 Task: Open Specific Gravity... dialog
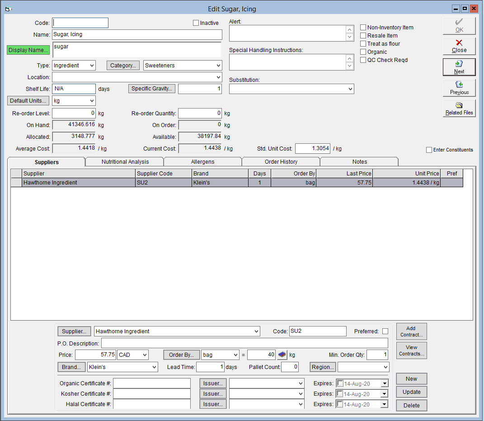pyautogui.click(x=152, y=89)
